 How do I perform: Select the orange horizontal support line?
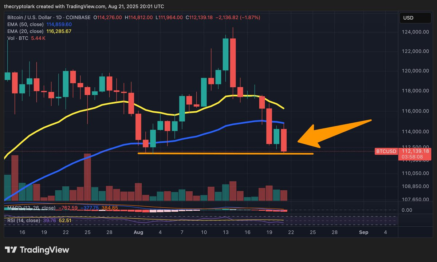[225, 153]
